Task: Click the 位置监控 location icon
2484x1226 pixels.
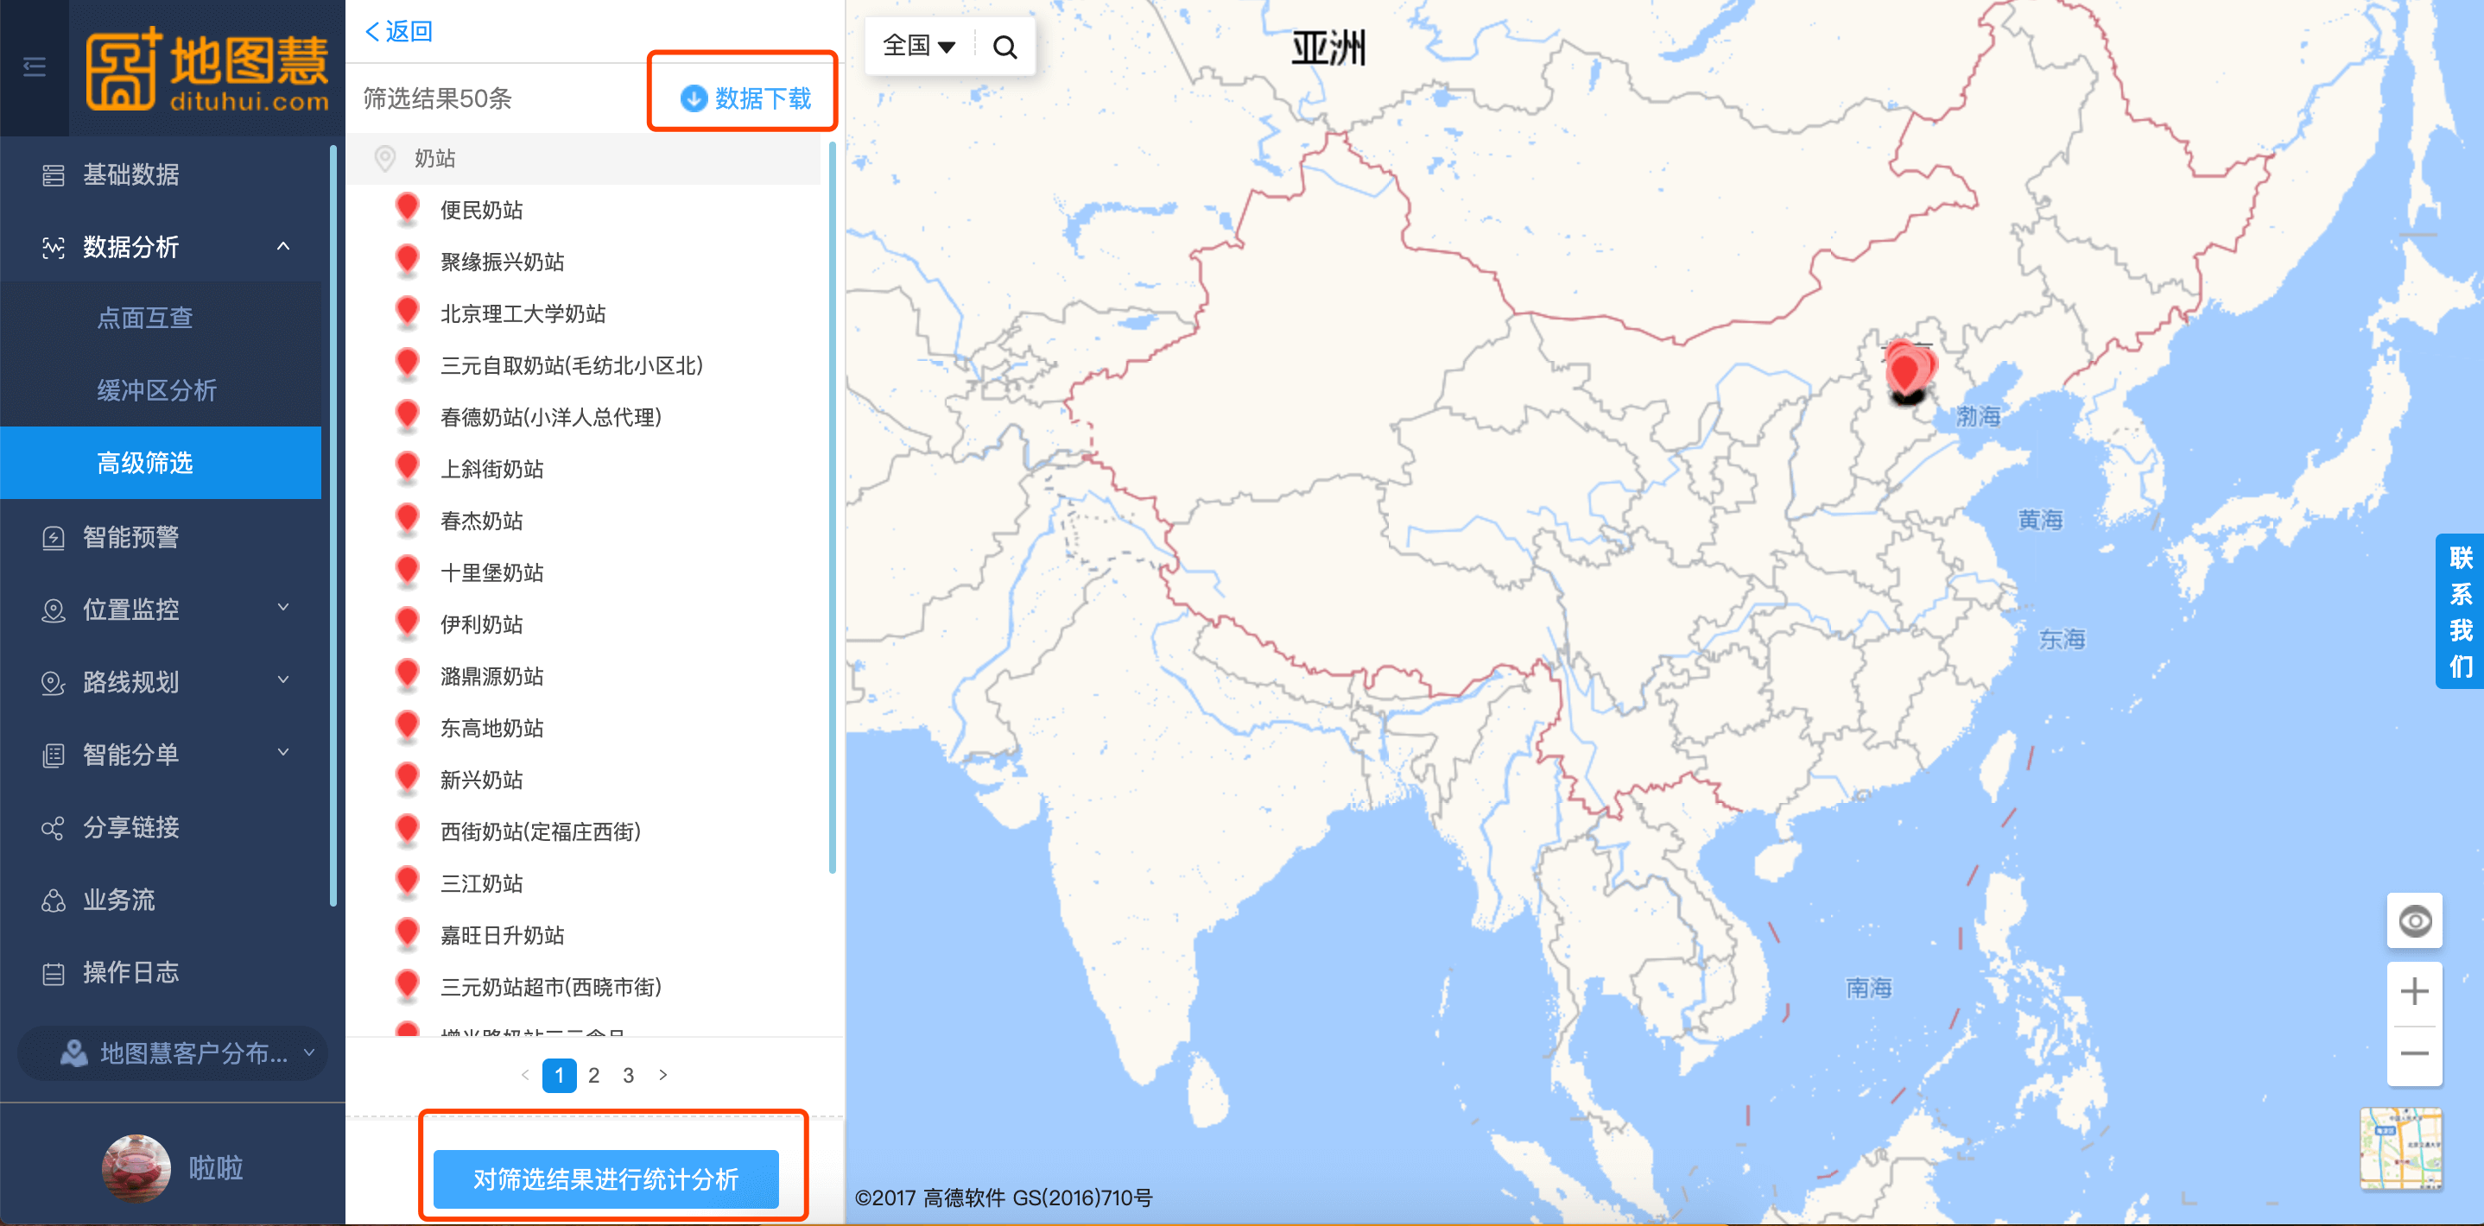Action: click(53, 610)
